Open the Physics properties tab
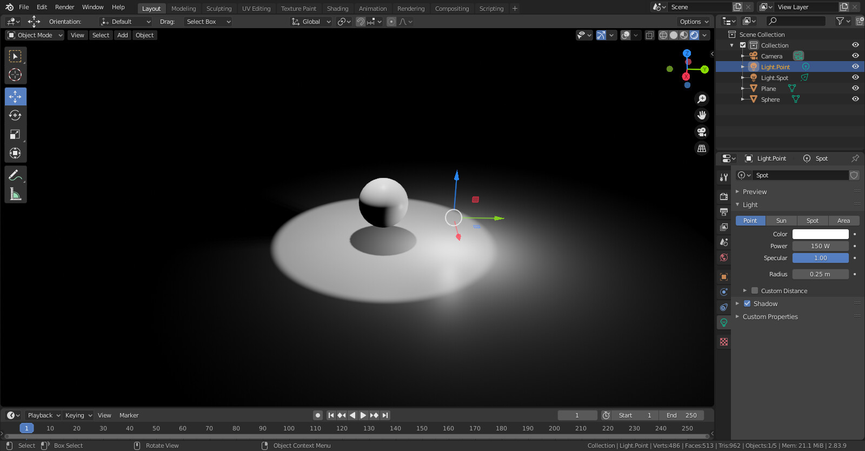The image size is (865, 451). coord(724,292)
